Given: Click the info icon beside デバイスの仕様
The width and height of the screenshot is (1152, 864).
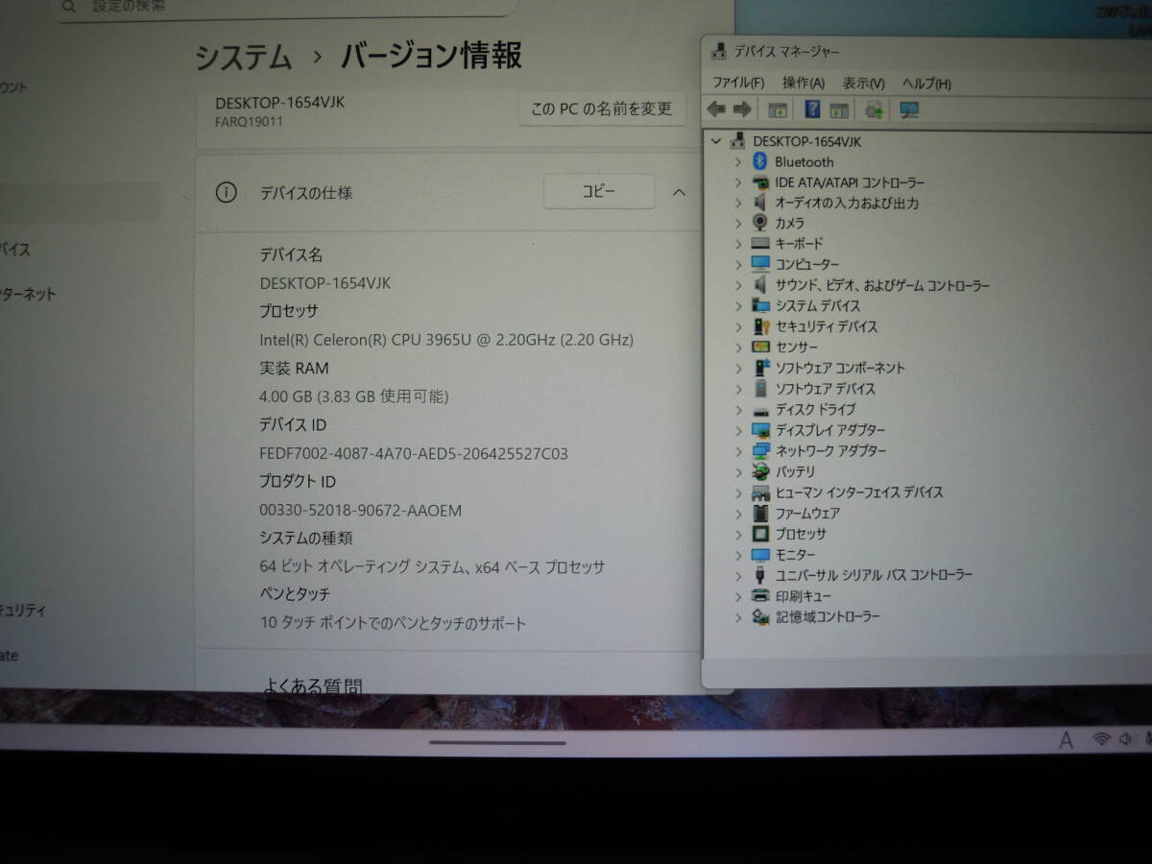Looking at the screenshot, I should pyautogui.click(x=226, y=192).
